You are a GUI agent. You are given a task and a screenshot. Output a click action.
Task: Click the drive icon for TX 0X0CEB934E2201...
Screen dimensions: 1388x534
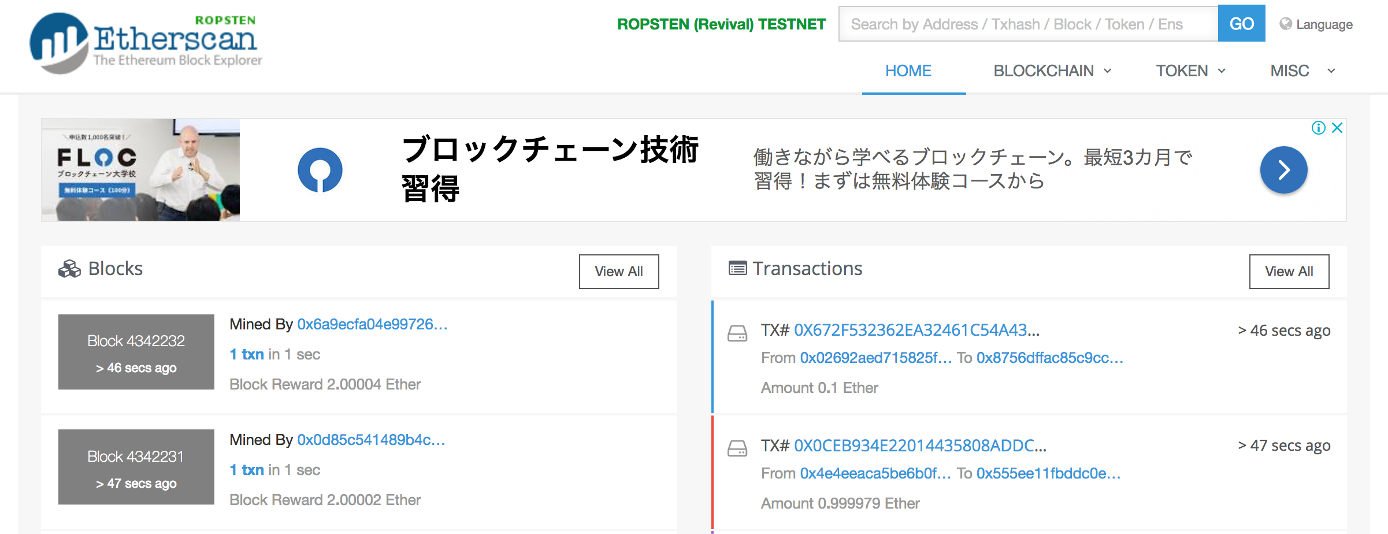737,448
